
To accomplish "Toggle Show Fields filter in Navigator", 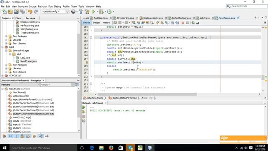I will (10, 136).
